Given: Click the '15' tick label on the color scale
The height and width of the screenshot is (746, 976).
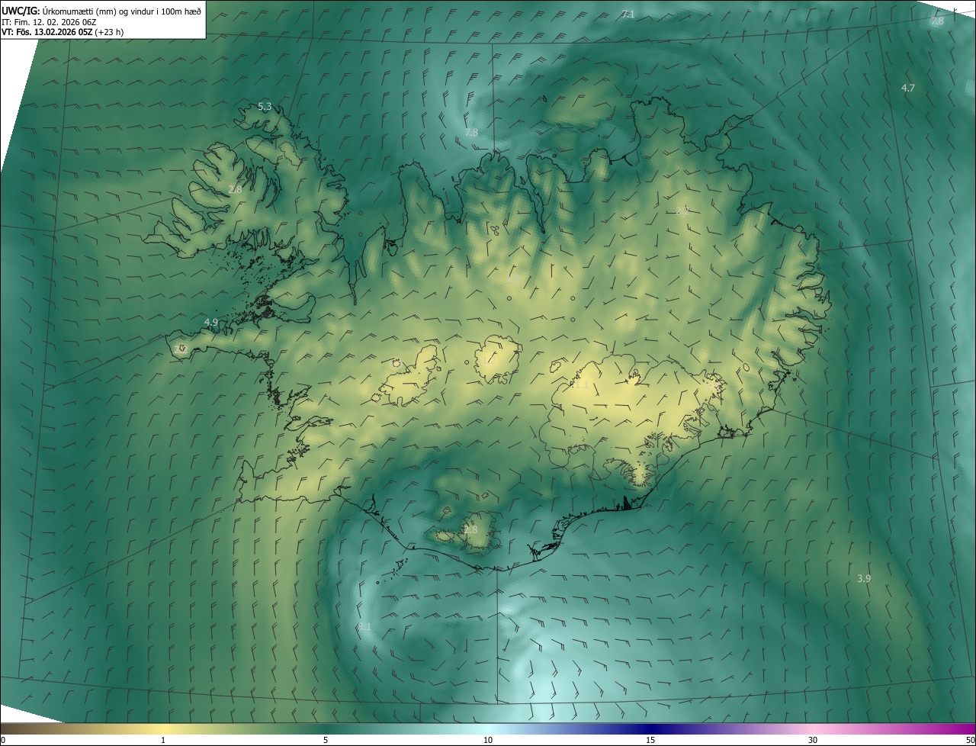Looking at the screenshot, I should 650,740.
